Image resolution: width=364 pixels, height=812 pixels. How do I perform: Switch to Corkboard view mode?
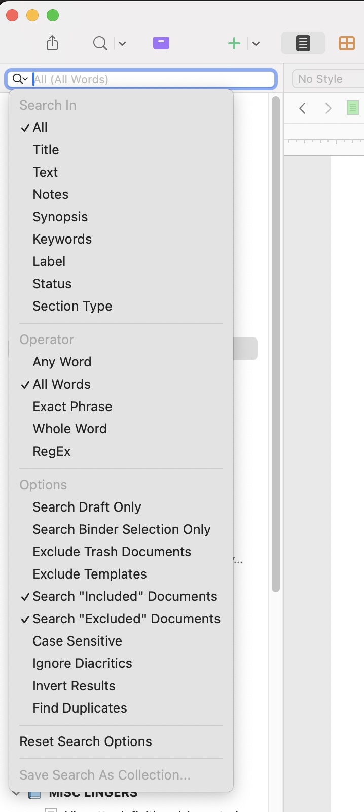pos(347,43)
